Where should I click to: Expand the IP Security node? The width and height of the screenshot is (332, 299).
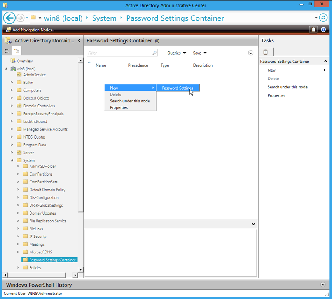(x=18, y=236)
